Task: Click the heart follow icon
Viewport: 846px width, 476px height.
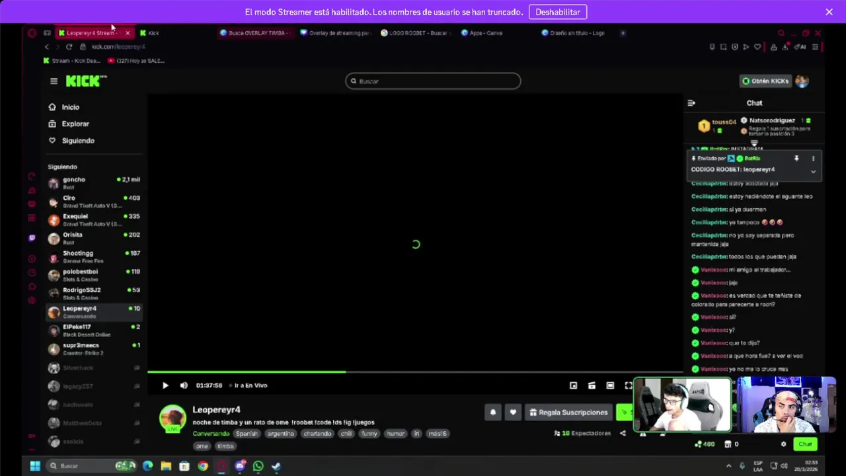Action: pyautogui.click(x=513, y=413)
